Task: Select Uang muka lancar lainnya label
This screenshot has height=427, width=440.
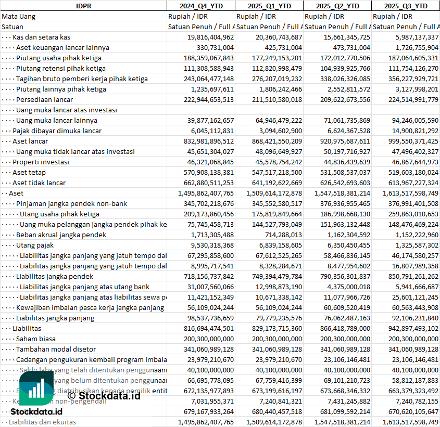Action: pos(57,120)
